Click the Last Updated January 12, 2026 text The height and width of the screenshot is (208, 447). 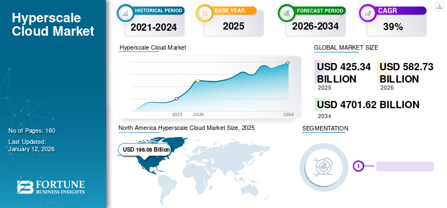pyautogui.click(x=31, y=146)
